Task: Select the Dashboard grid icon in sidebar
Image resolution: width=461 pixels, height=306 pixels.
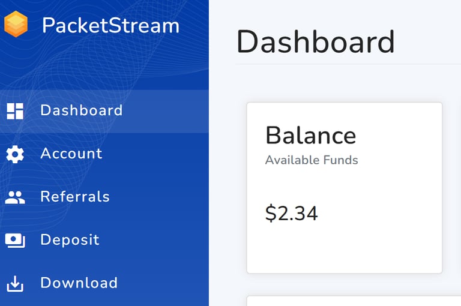Action: coord(15,111)
